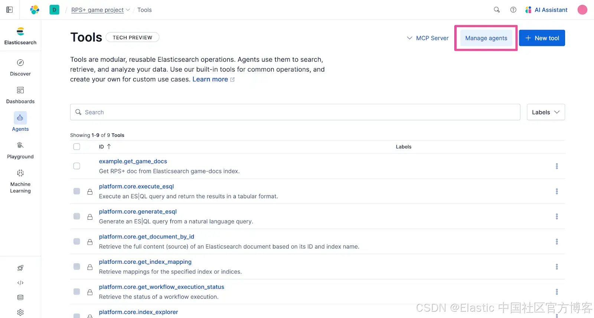The image size is (594, 318).
Task: Open the Labels filter dropdown
Action: pyautogui.click(x=546, y=112)
